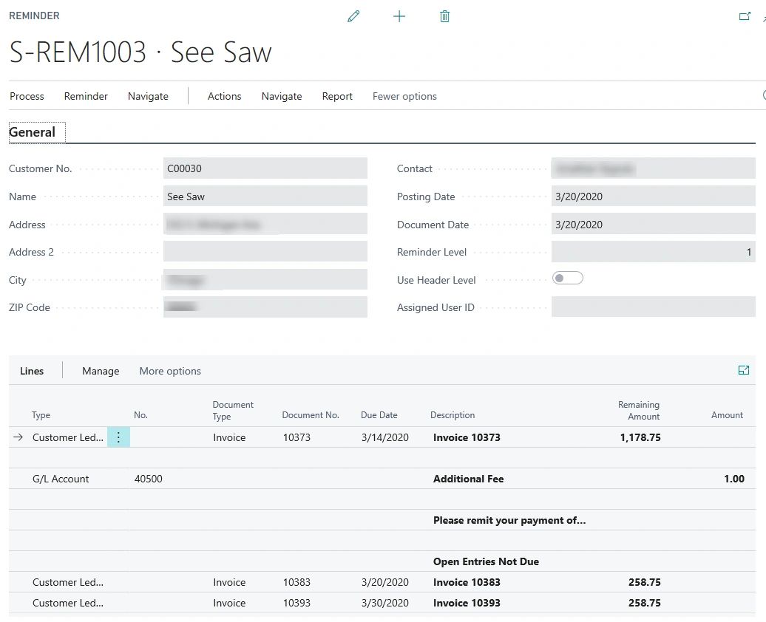Click the Assigned User ID field
The width and height of the screenshot is (766, 622).
point(653,307)
